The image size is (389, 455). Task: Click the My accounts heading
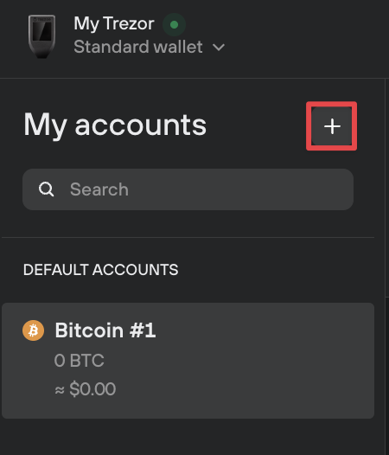(115, 125)
